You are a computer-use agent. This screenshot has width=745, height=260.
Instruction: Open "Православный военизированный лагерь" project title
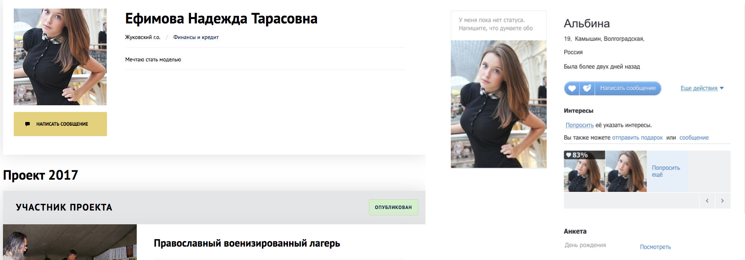[x=247, y=243]
